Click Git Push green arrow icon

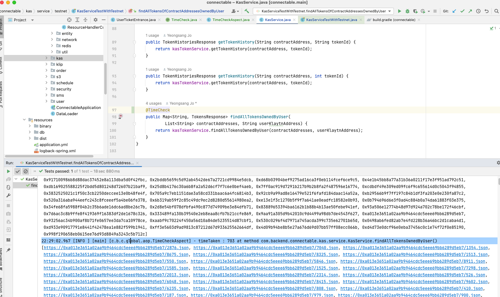(470, 11)
